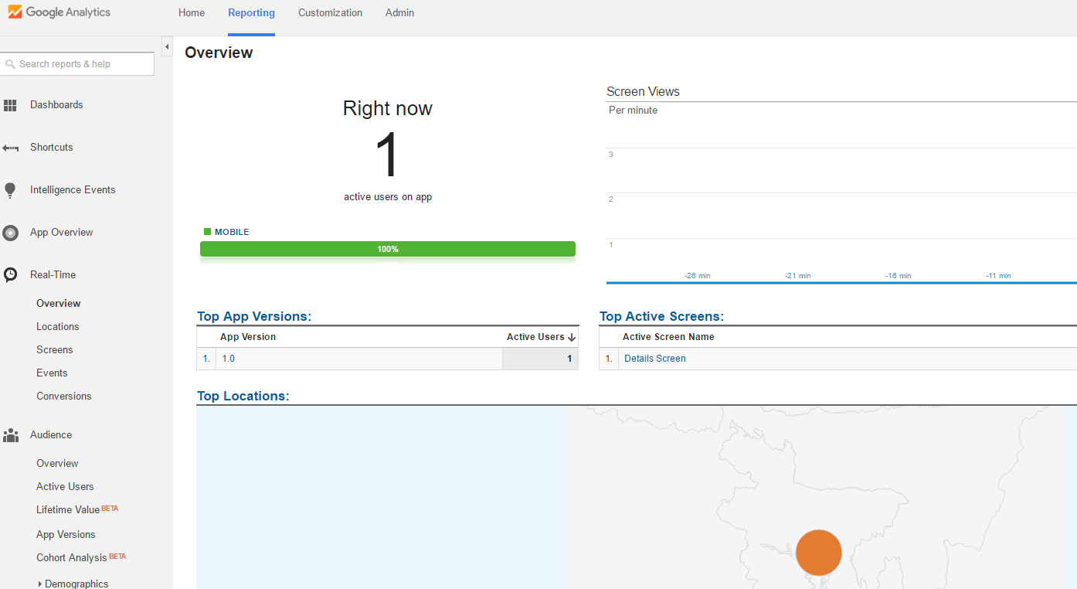Click the magnifier icon in search box
The image size is (1077, 589).
coord(10,64)
